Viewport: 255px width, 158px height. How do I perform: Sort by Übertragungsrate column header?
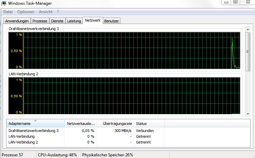[x=115, y=124]
